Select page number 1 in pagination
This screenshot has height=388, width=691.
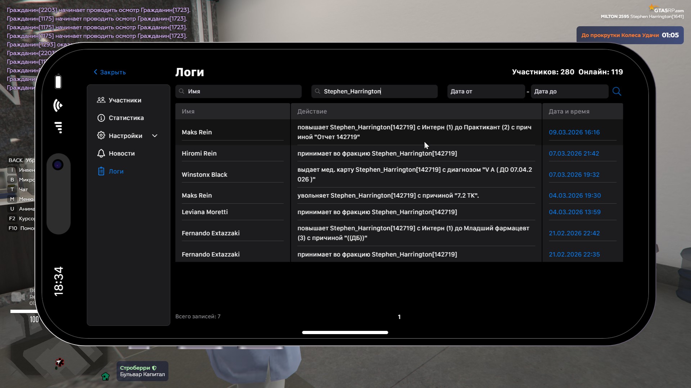coord(399,317)
